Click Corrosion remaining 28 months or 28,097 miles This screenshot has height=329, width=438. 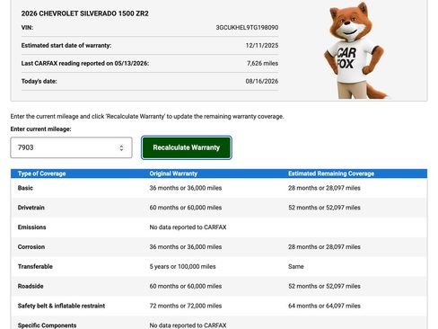(x=324, y=247)
